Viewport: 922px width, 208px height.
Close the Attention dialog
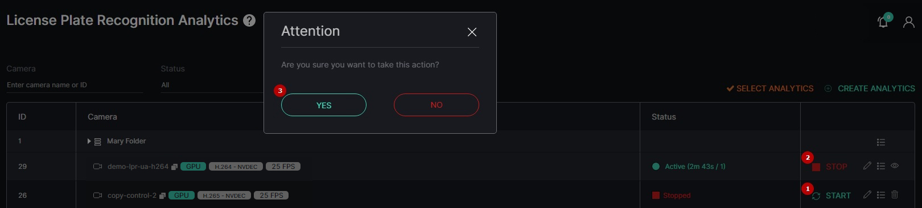[x=472, y=32]
